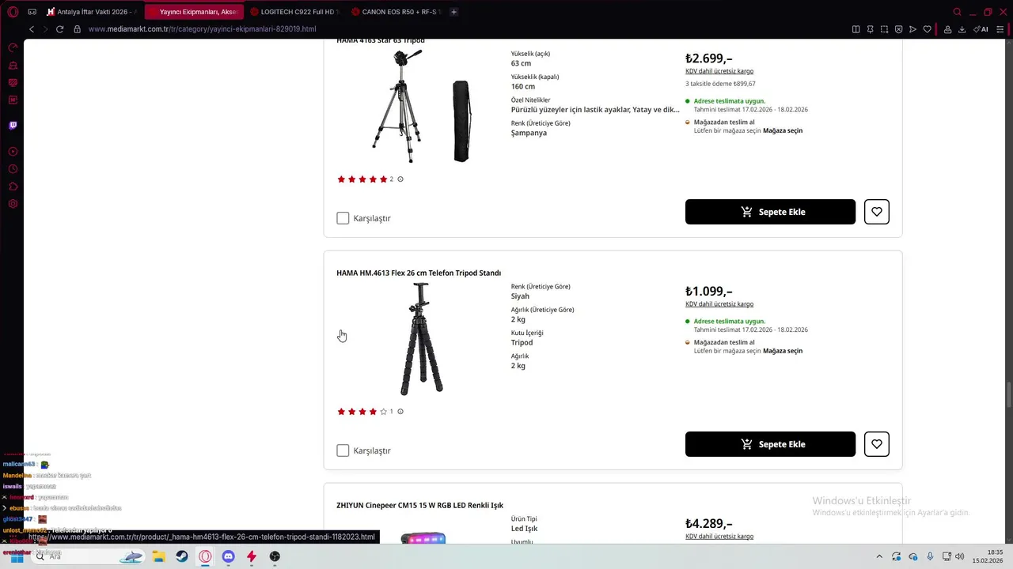Click the ₺4.289,- price text
Viewport: 1013px width, 569px height.
pyautogui.click(x=709, y=523)
